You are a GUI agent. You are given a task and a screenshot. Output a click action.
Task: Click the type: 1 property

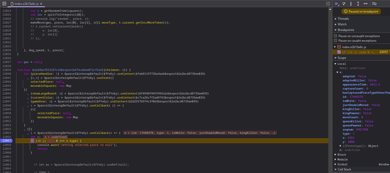pyautogui.click(x=349, y=134)
